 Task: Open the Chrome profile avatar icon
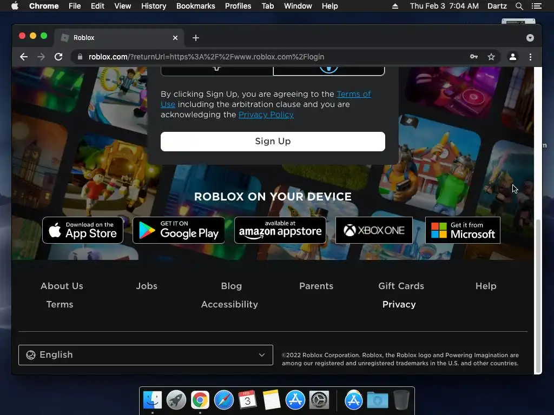[x=513, y=57]
